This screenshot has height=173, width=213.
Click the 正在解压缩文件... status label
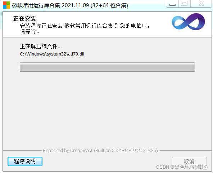[41, 46]
